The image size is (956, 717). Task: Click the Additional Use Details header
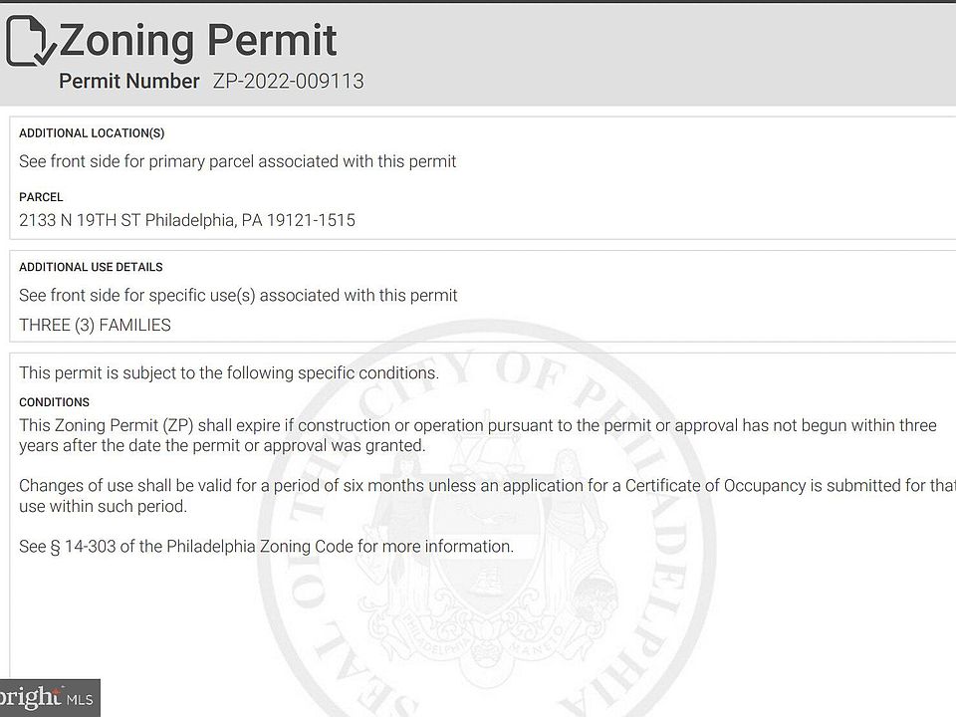pos(91,267)
